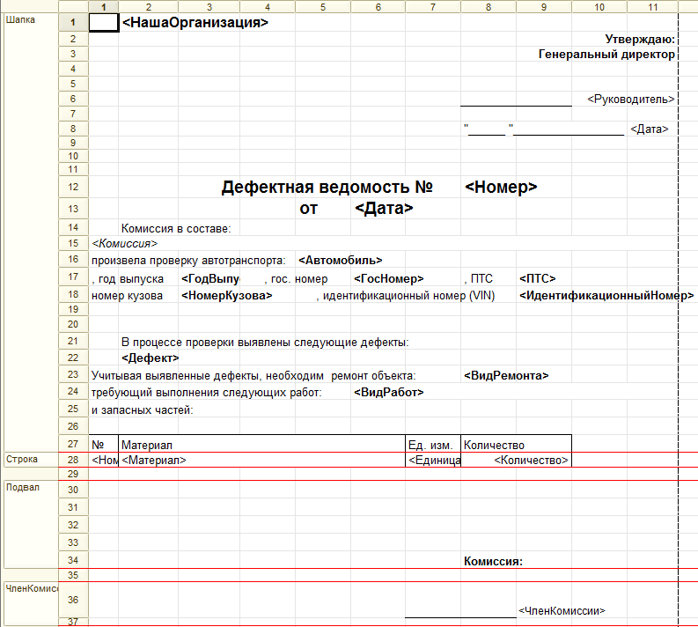Select 'требующий выполнения следующих работ:' text
The width and height of the screenshot is (698, 627).
coord(207,393)
